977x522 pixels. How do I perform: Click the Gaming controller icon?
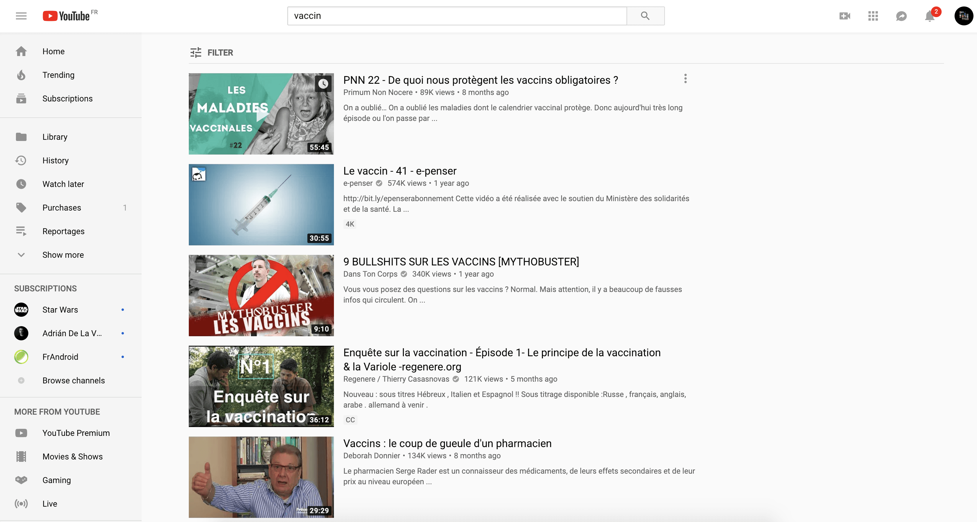[21, 480]
